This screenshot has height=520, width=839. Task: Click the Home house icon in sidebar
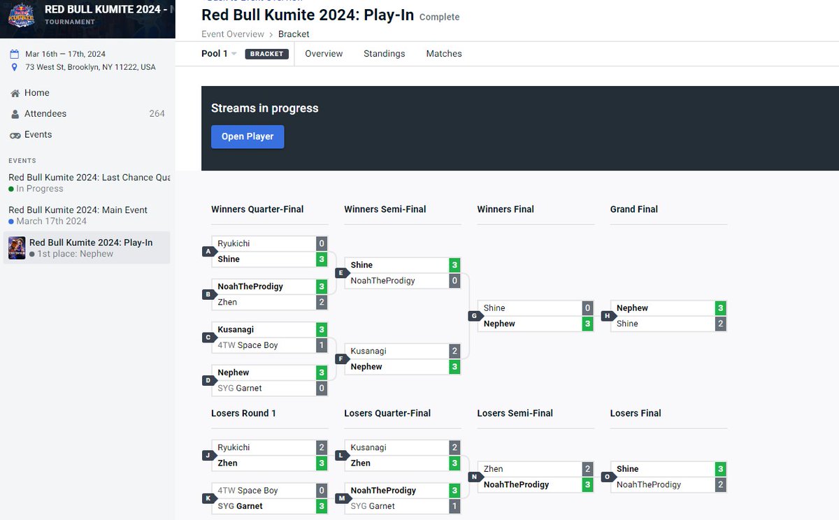point(15,92)
